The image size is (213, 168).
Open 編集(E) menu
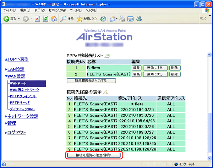[25, 10]
